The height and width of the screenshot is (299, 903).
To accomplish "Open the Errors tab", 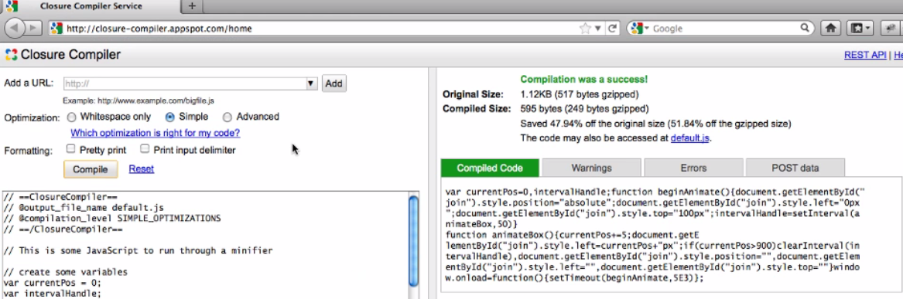I will [x=693, y=168].
